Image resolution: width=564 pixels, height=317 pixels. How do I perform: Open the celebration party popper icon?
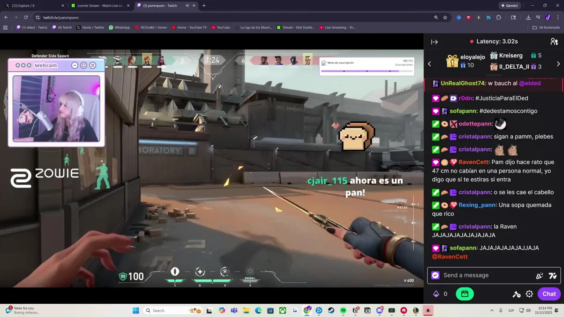click(x=539, y=276)
